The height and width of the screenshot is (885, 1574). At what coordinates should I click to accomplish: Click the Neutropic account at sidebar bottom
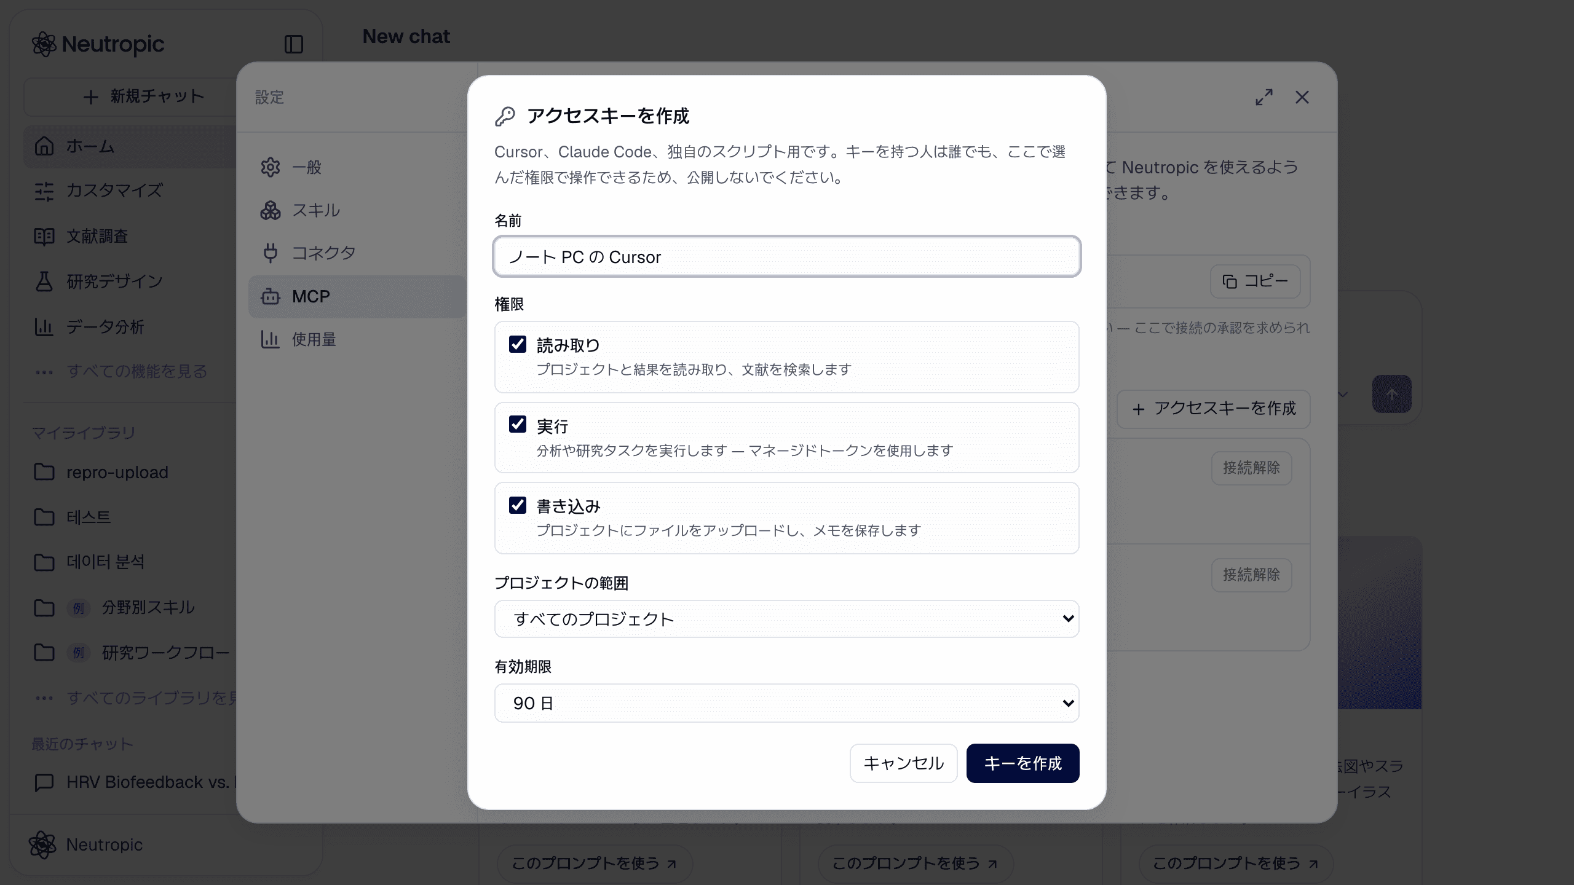tap(86, 845)
